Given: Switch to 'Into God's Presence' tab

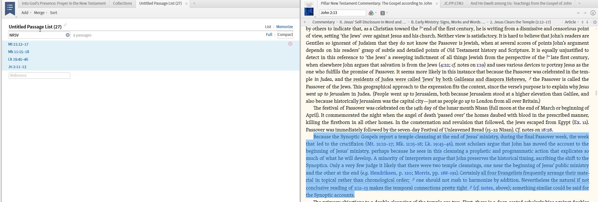Looking at the screenshot, I should (x=64, y=3).
